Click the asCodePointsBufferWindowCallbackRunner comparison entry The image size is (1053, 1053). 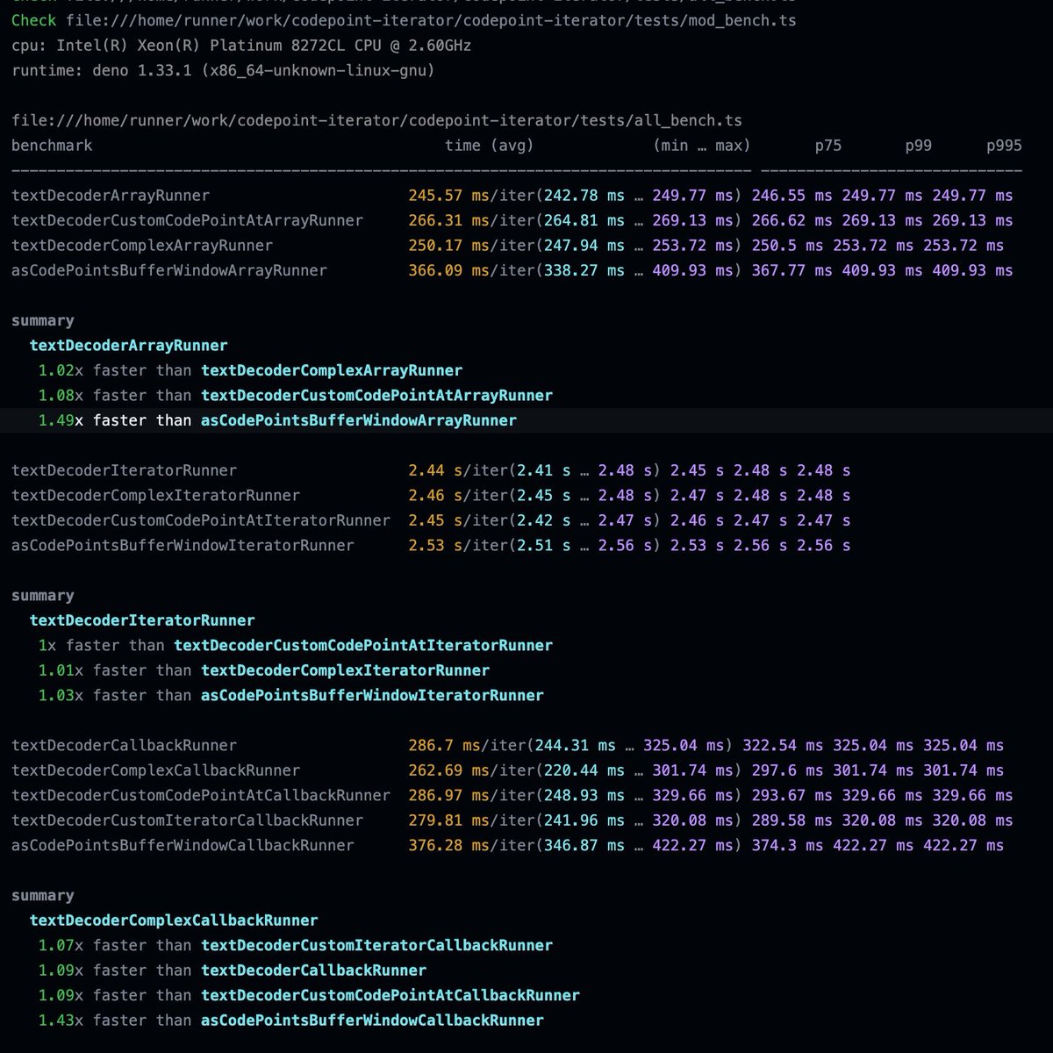pyautogui.click(x=373, y=1020)
